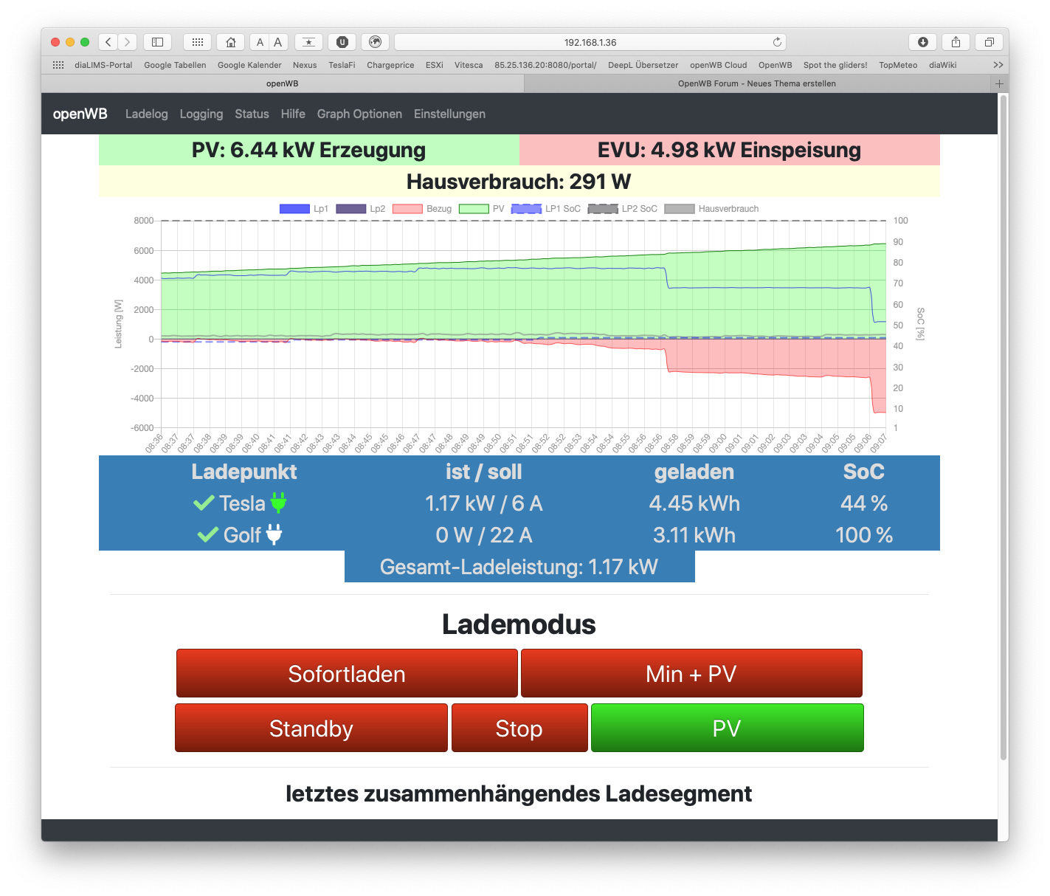Open Top Sites grid button in toolbar
Screen dimensions: 1050x896
coord(197,42)
